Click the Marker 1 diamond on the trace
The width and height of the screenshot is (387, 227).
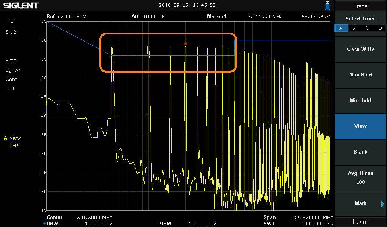(186, 44)
